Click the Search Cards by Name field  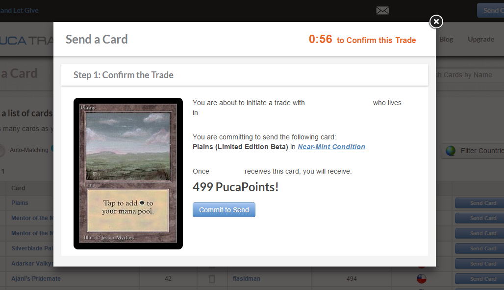tap(469, 75)
